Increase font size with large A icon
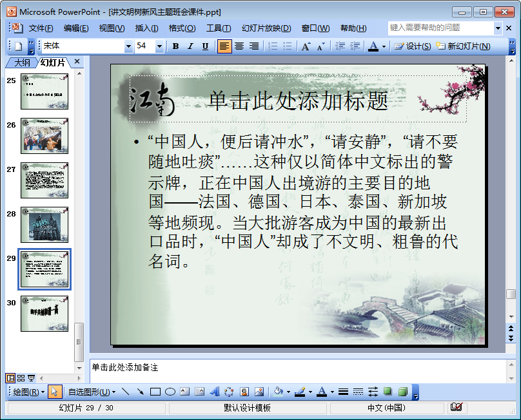 tap(306, 46)
